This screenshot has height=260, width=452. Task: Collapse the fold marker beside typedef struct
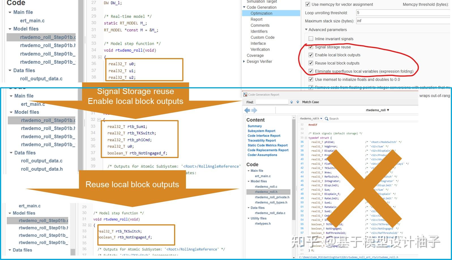click(306, 138)
